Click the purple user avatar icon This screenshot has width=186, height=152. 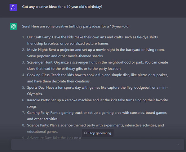coord(13,7)
